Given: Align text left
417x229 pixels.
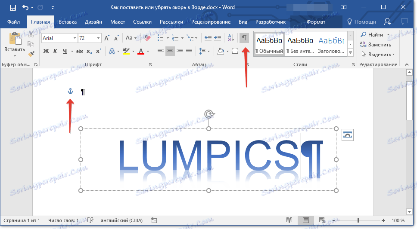Looking at the screenshot, I should point(160,51).
